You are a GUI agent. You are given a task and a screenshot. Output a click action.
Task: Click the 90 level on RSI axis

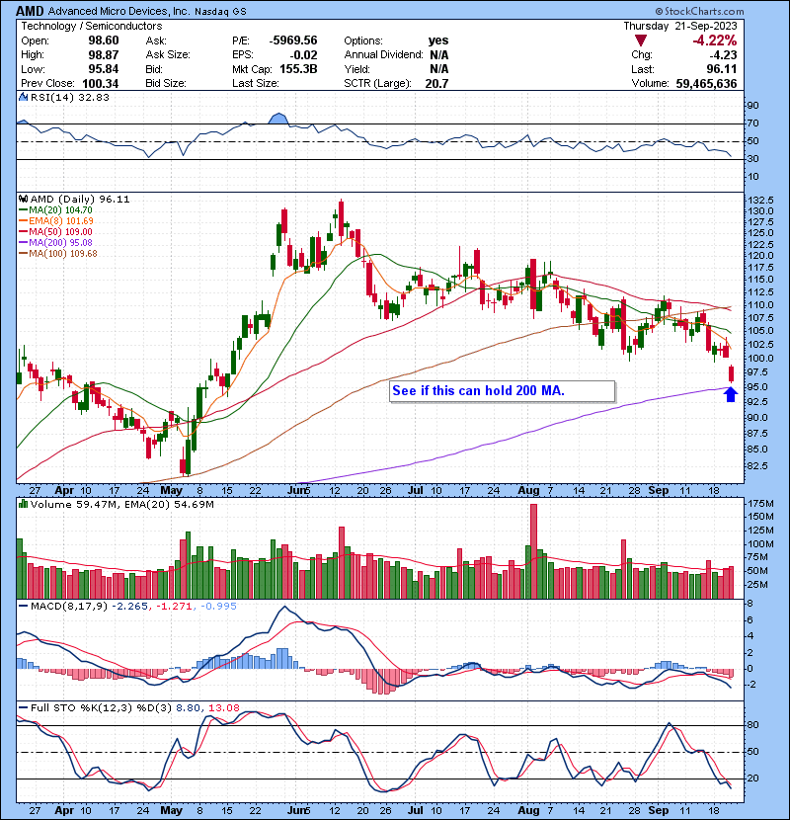point(752,105)
